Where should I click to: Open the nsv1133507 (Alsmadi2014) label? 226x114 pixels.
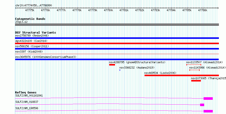pos(204,62)
